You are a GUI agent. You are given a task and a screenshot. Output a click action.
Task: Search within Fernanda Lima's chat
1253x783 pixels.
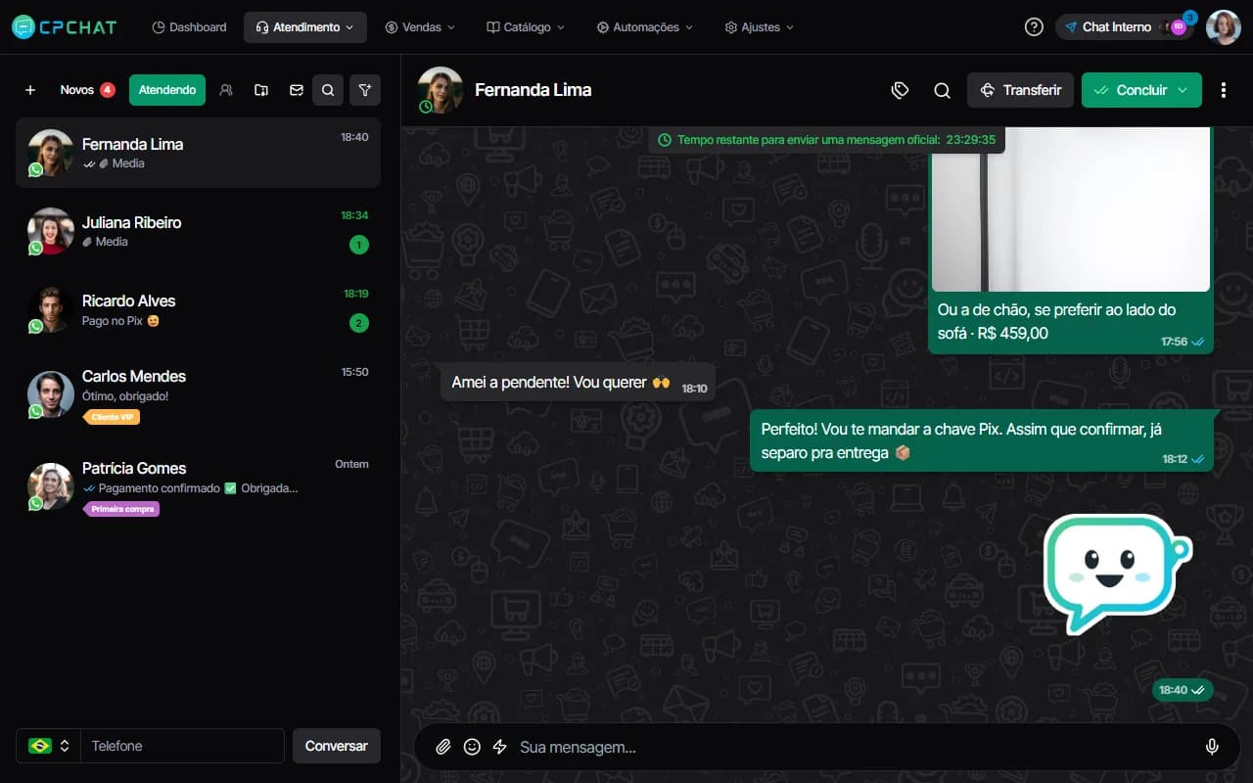point(943,90)
